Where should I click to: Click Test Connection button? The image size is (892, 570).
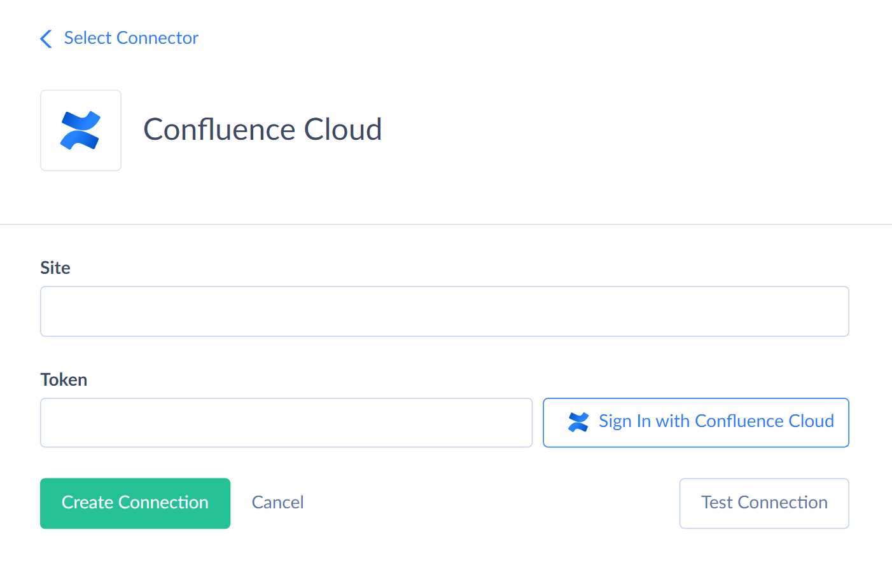(764, 503)
